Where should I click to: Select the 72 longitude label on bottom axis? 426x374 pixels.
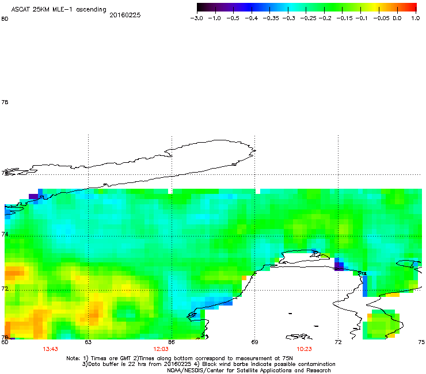click(x=338, y=342)
